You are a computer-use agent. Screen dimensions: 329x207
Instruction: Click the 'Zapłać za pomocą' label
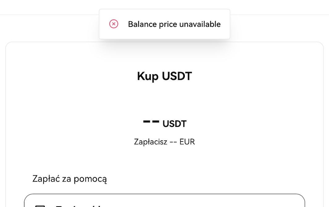[x=70, y=179]
